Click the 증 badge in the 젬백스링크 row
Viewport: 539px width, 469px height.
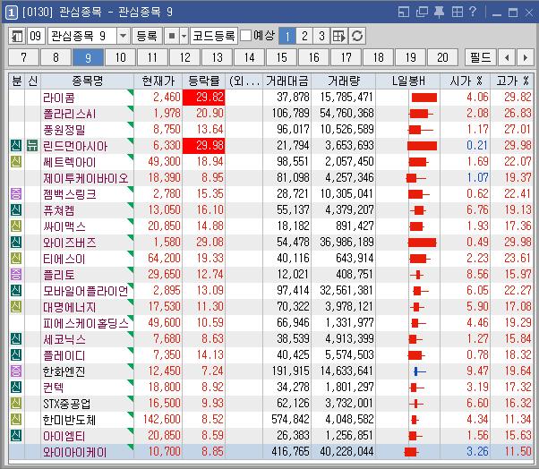click(16, 194)
